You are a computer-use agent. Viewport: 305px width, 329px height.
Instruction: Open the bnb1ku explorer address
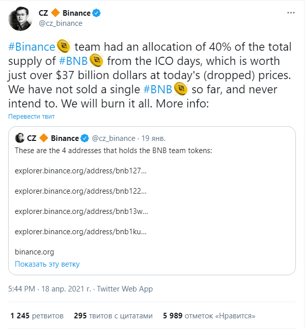point(80,232)
